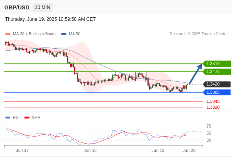The image size is (232, 157).
Task: Click the blue MA 50 legend swatch
Action: [64, 34]
